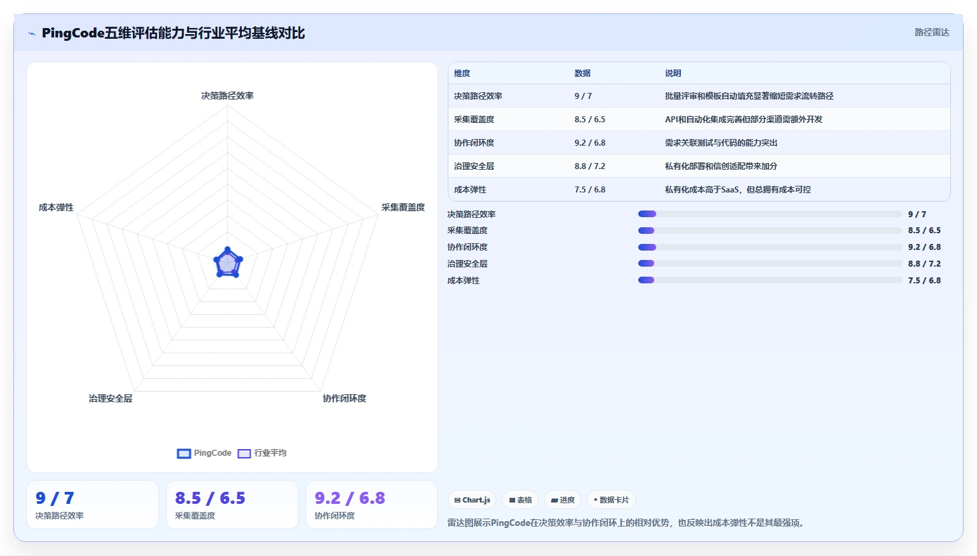Viewport: 977px width, 556px height.
Task: Select the 说明 column header
Action: pos(673,74)
